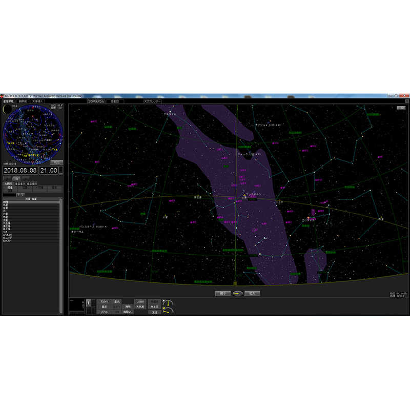
Task: Click the lower yellow clock dial icon
Action: tap(168, 311)
